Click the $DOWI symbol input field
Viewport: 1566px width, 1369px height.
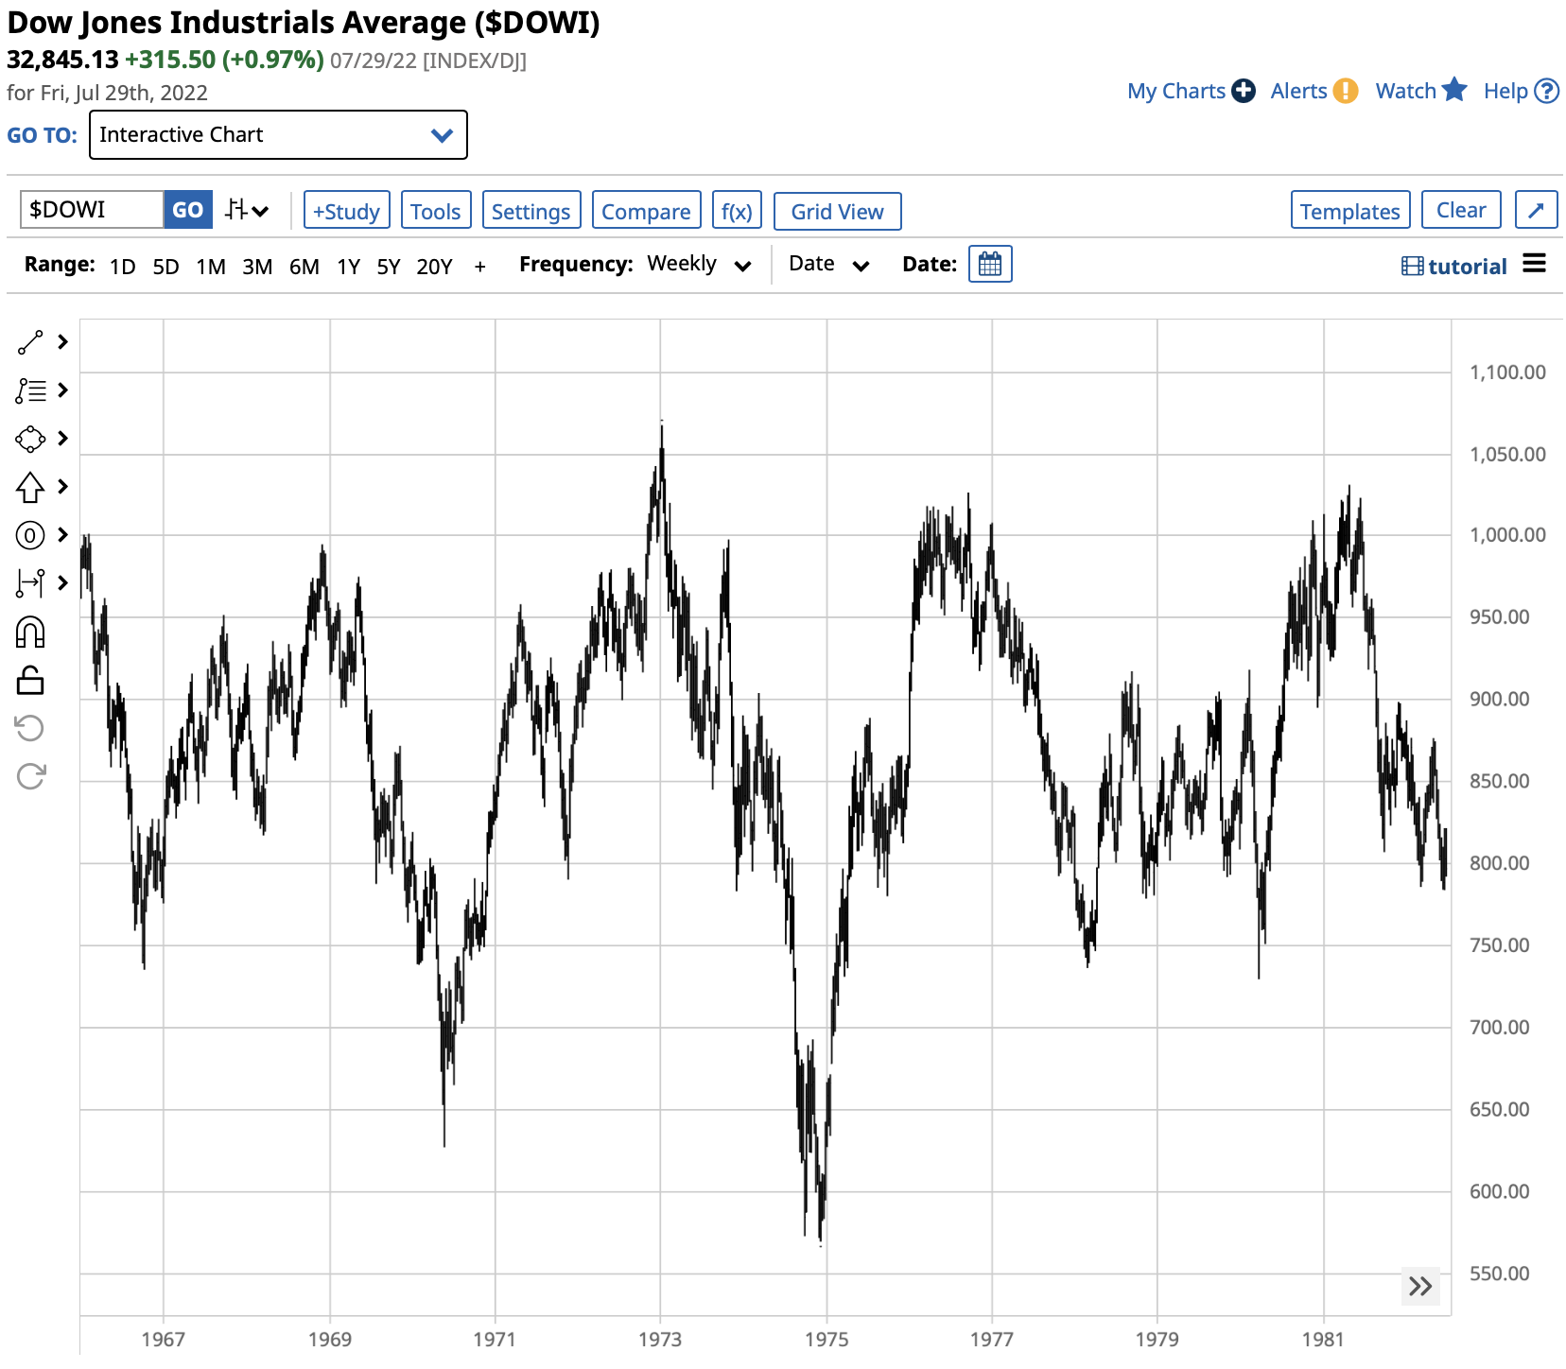tap(92, 210)
